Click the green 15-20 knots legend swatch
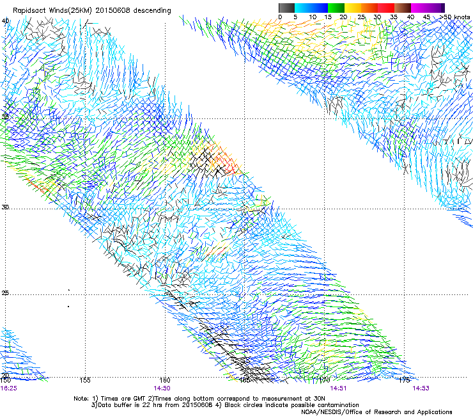The height and width of the screenshot is (416, 473). click(336, 8)
